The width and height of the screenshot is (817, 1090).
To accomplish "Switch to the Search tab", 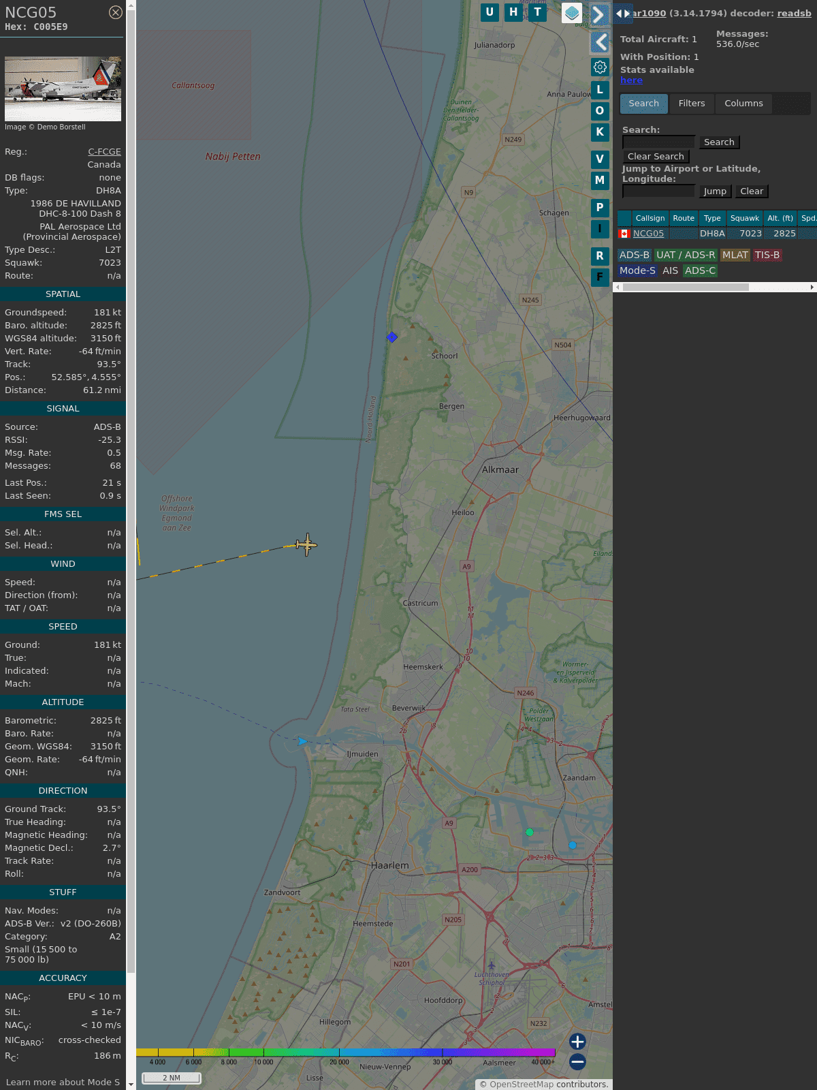I will click(x=644, y=104).
